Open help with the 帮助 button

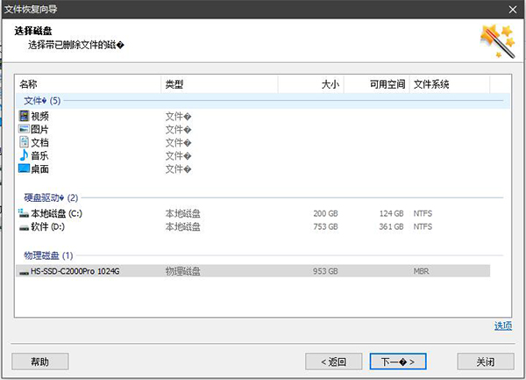tap(40, 362)
